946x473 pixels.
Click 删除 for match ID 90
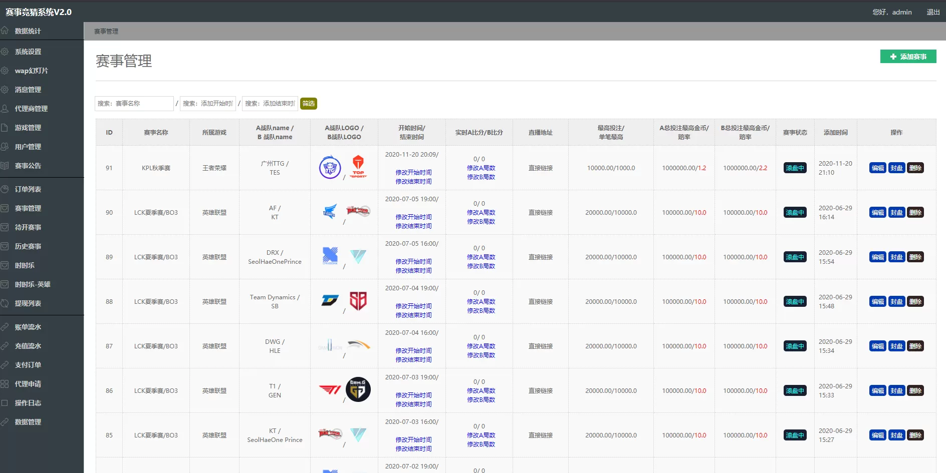tap(915, 213)
